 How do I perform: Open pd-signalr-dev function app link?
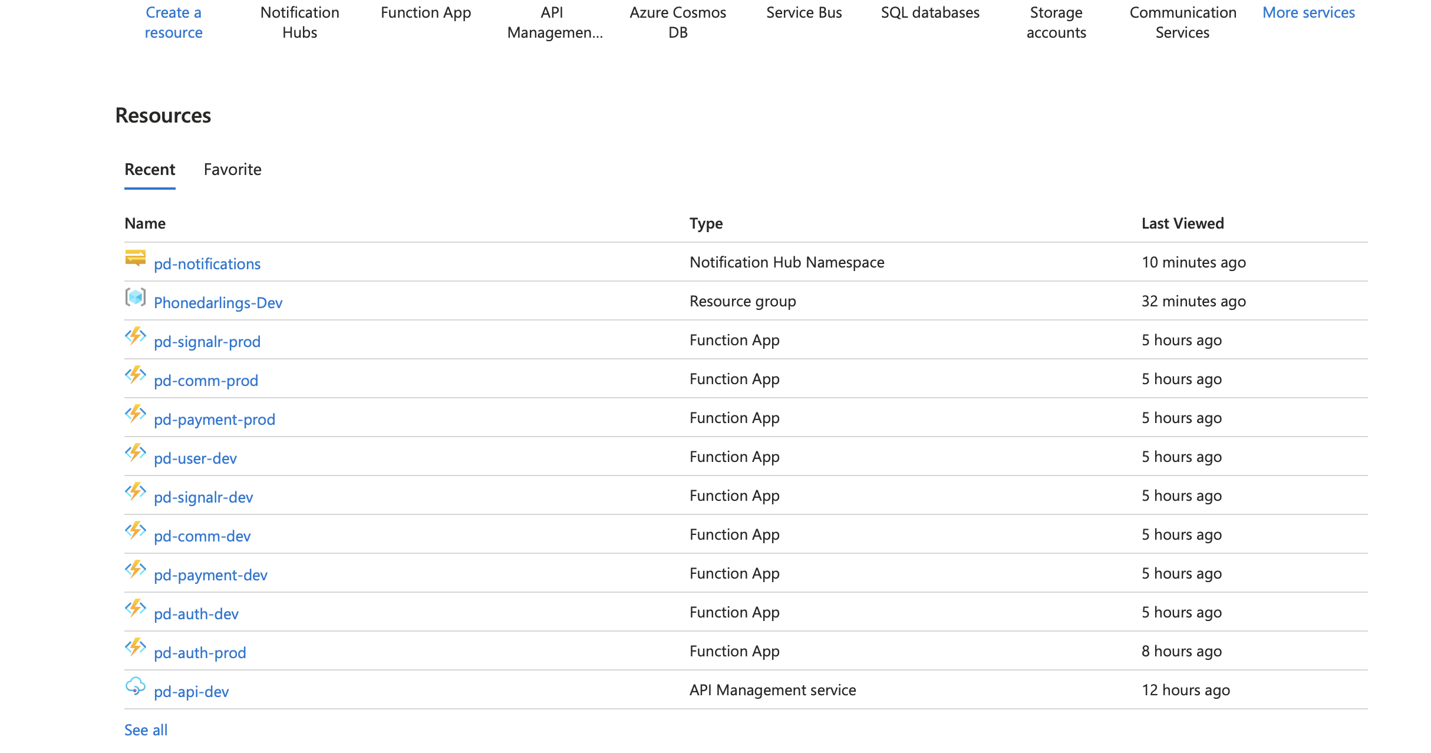[x=203, y=497]
